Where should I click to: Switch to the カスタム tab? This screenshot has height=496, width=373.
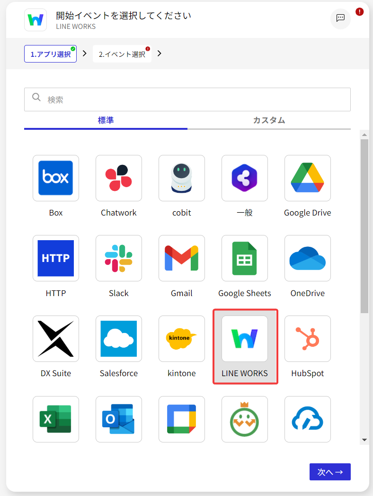(269, 120)
